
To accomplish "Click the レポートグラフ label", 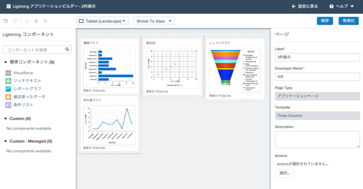I will pos(27,89).
